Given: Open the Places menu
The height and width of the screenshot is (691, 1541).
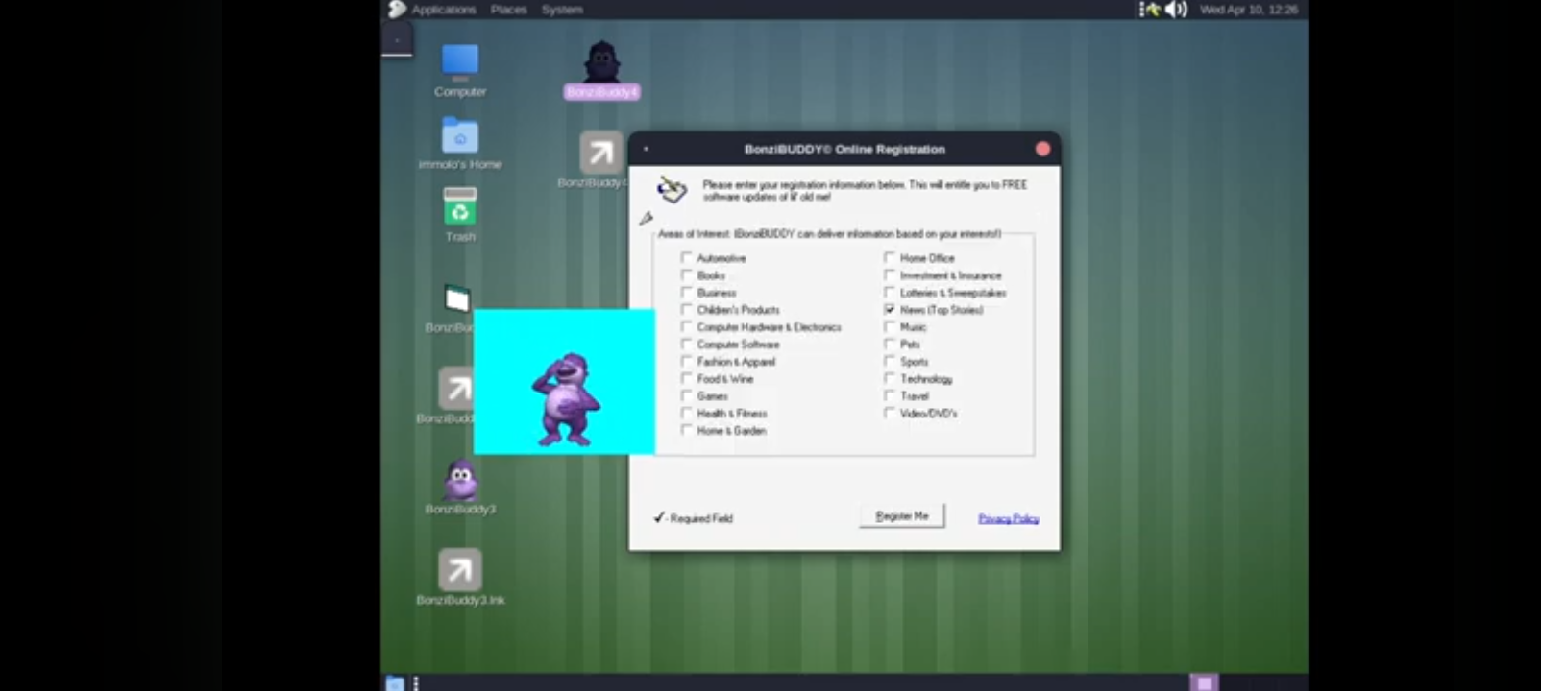Looking at the screenshot, I should point(508,10).
